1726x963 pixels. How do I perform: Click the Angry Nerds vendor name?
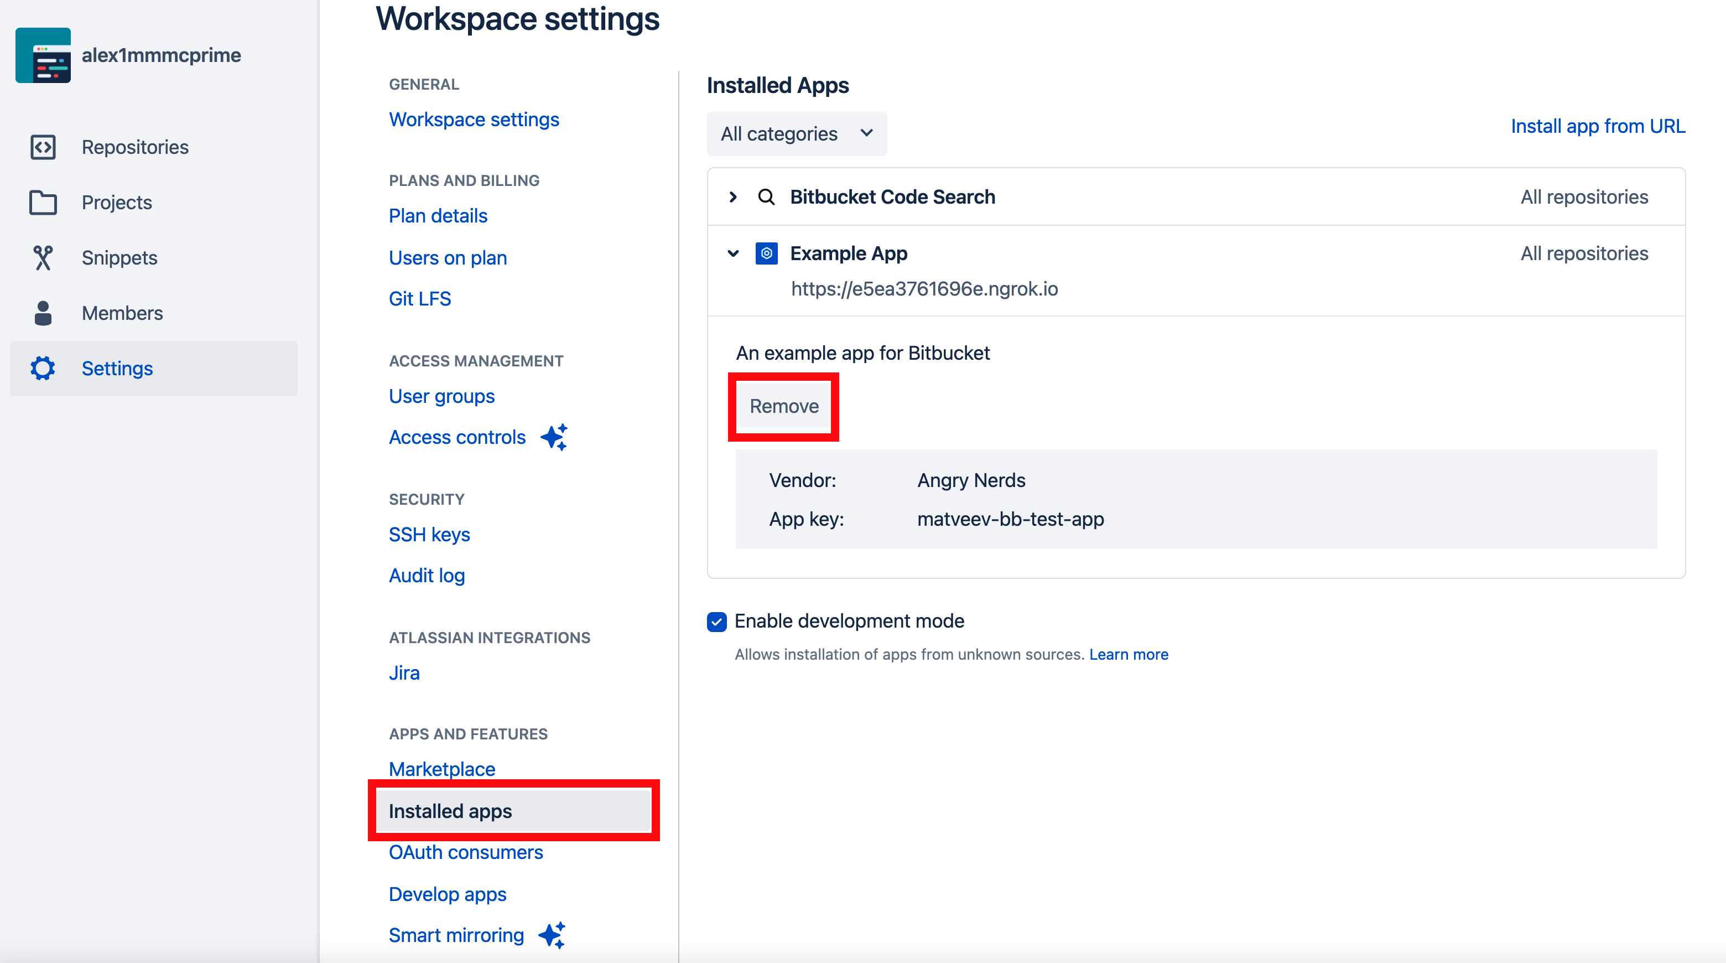coord(971,480)
